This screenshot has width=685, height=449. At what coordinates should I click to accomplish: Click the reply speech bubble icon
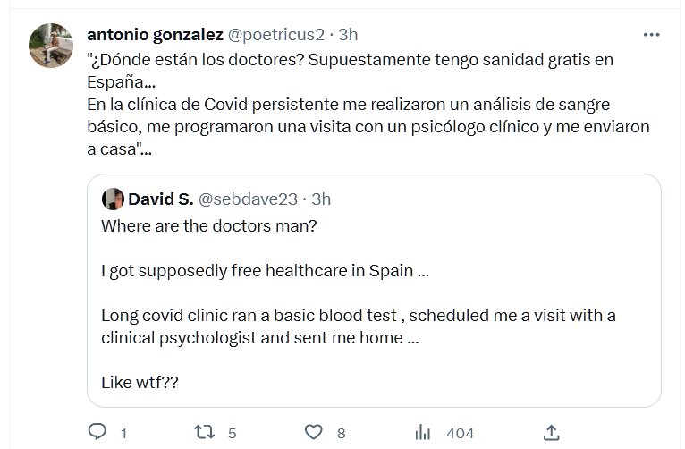pos(97,432)
